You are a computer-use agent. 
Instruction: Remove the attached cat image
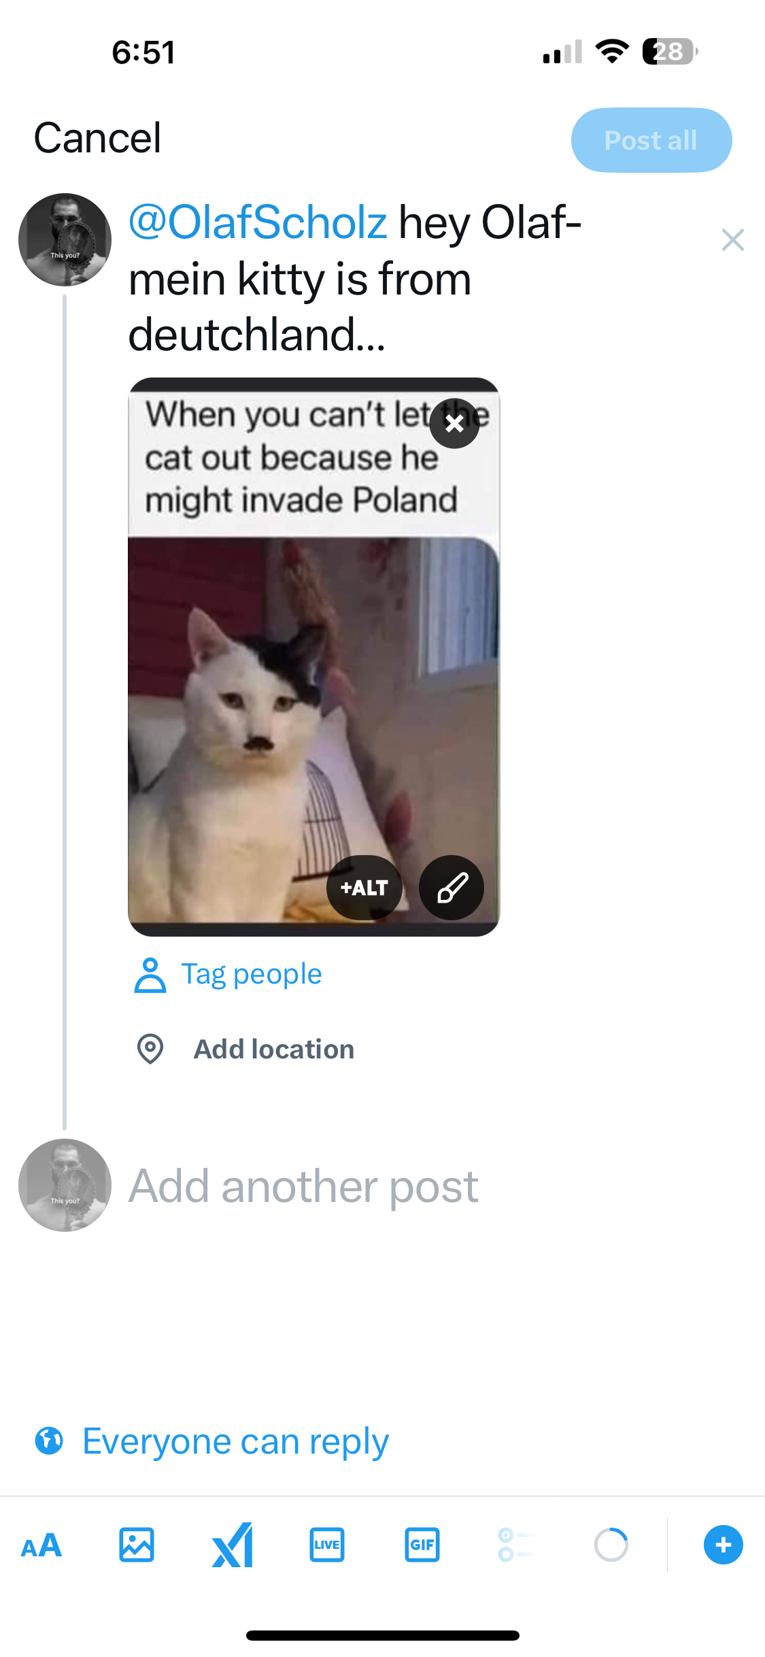pyautogui.click(x=454, y=423)
